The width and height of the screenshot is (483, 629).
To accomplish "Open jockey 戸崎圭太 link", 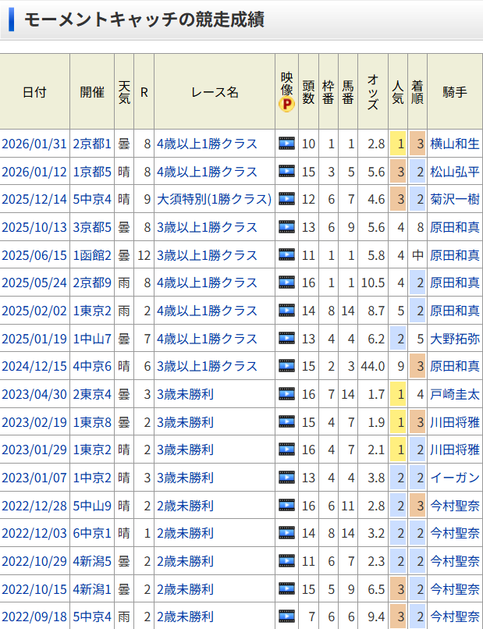I will point(455,394).
